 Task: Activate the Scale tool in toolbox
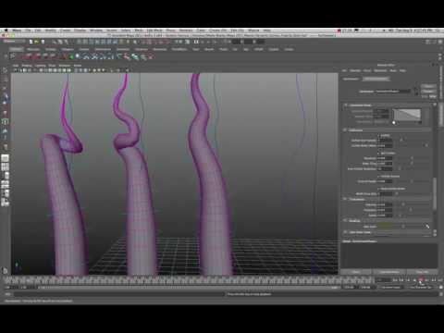[5, 114]
